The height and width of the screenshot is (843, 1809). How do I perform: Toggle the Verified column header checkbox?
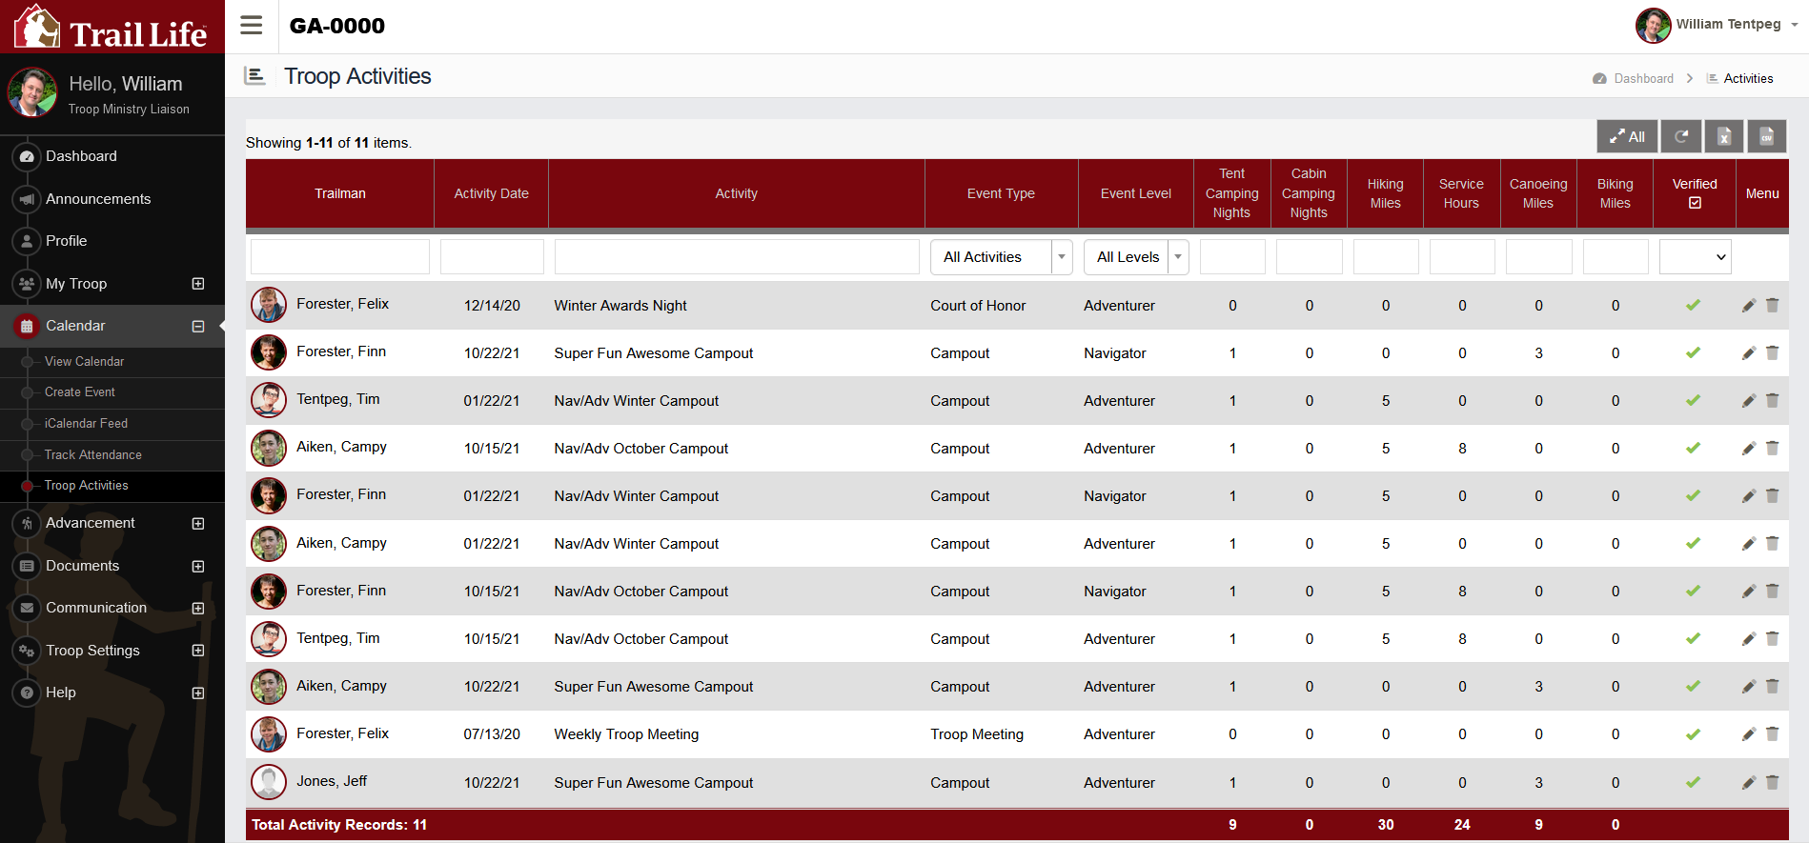(x=1695, y=203)
